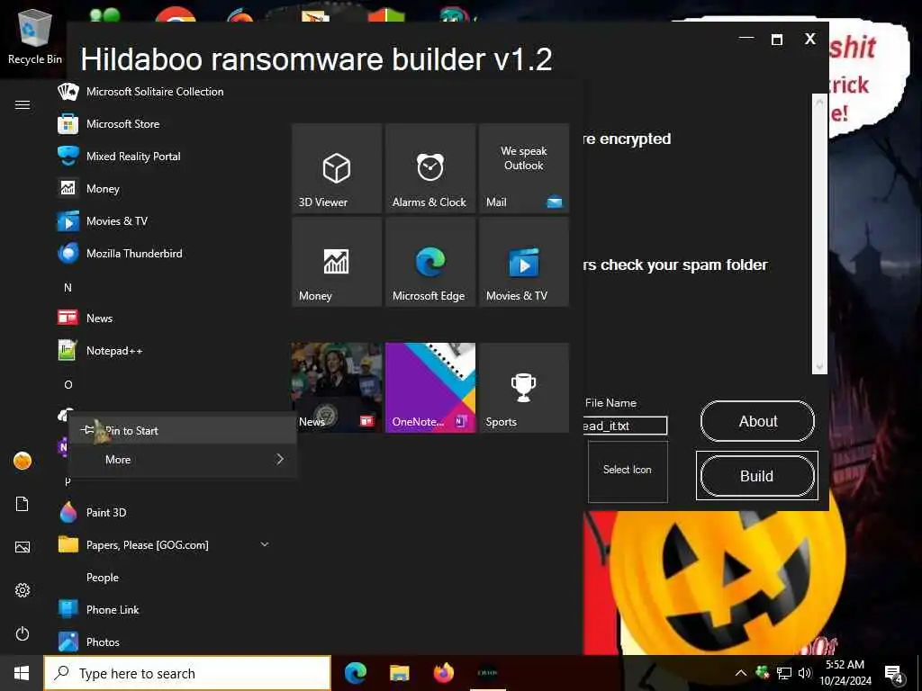Open the Alarms & Clock tile
This screenshot has width=922, height=691.
[430, 168]
